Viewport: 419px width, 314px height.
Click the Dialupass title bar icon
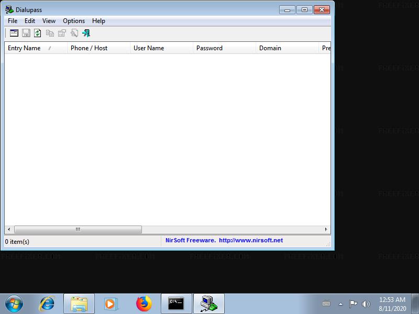point(9,10)
